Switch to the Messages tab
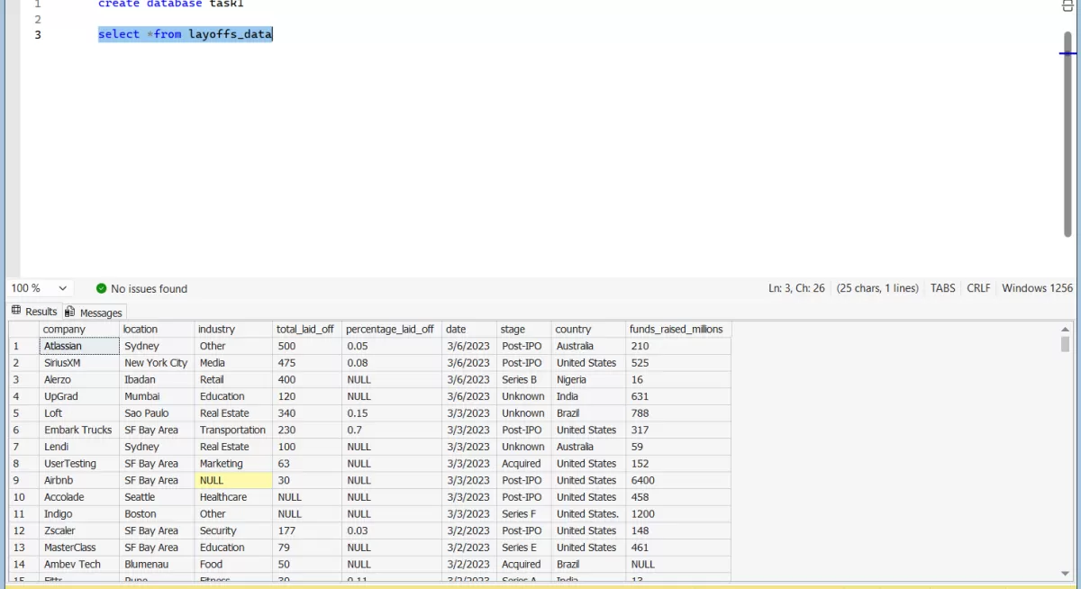 tap(100, 313)
